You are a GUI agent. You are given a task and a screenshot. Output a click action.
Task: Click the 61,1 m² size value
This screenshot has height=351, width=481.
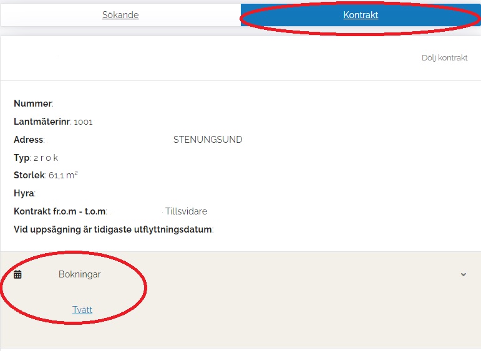[63, 176]
